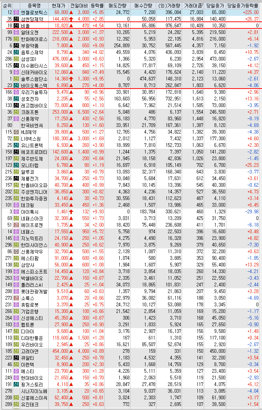Screen dimensions: 262x410
Task: Click the market badge icon for 소룩스
Action: coord(16,298)
